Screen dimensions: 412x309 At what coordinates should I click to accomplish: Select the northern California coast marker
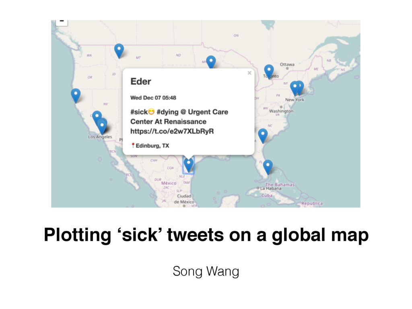click(76, 95)
